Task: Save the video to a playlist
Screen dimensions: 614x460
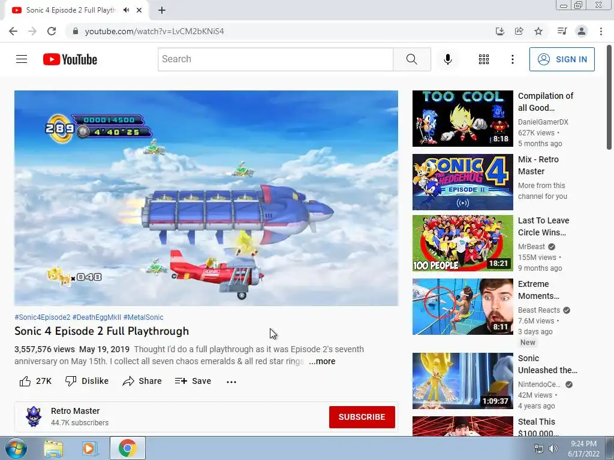Action: (x=193, y=381)
